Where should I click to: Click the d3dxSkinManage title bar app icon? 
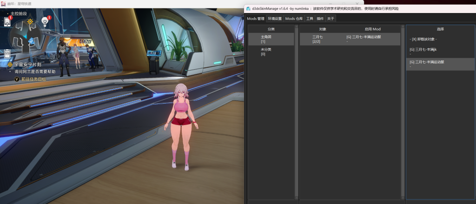248,8
